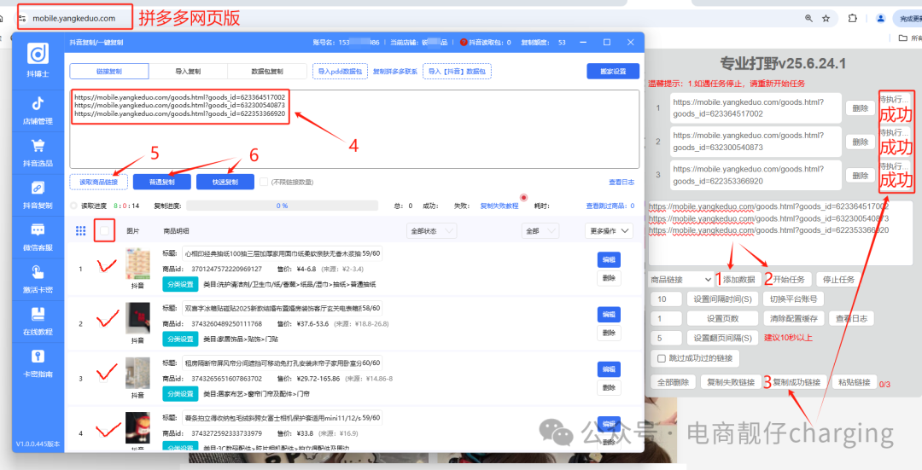Open the 查看跳过商品 link

click(x=610, y=206)
